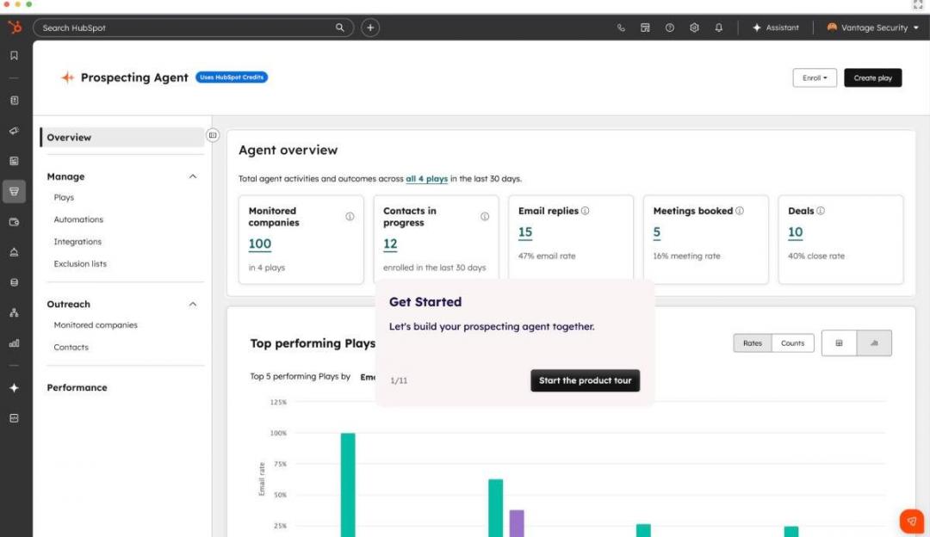The image size is (930, 537).
Task: Click the 10 deals value
Action: pyautogui.click(x=796, y=231)
